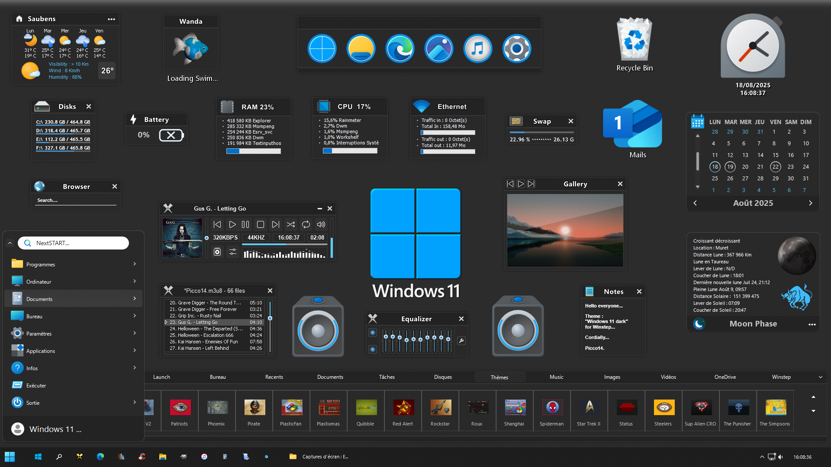Expand the Programmes submenu
The height and width of the screenshot is (467, 831).
point(135,264)
